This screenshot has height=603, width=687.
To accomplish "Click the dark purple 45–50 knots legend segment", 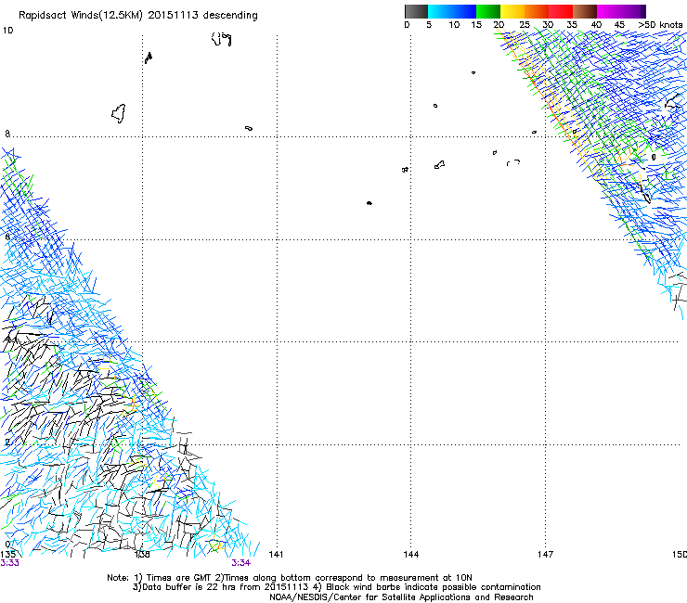I will pos(633,11).
